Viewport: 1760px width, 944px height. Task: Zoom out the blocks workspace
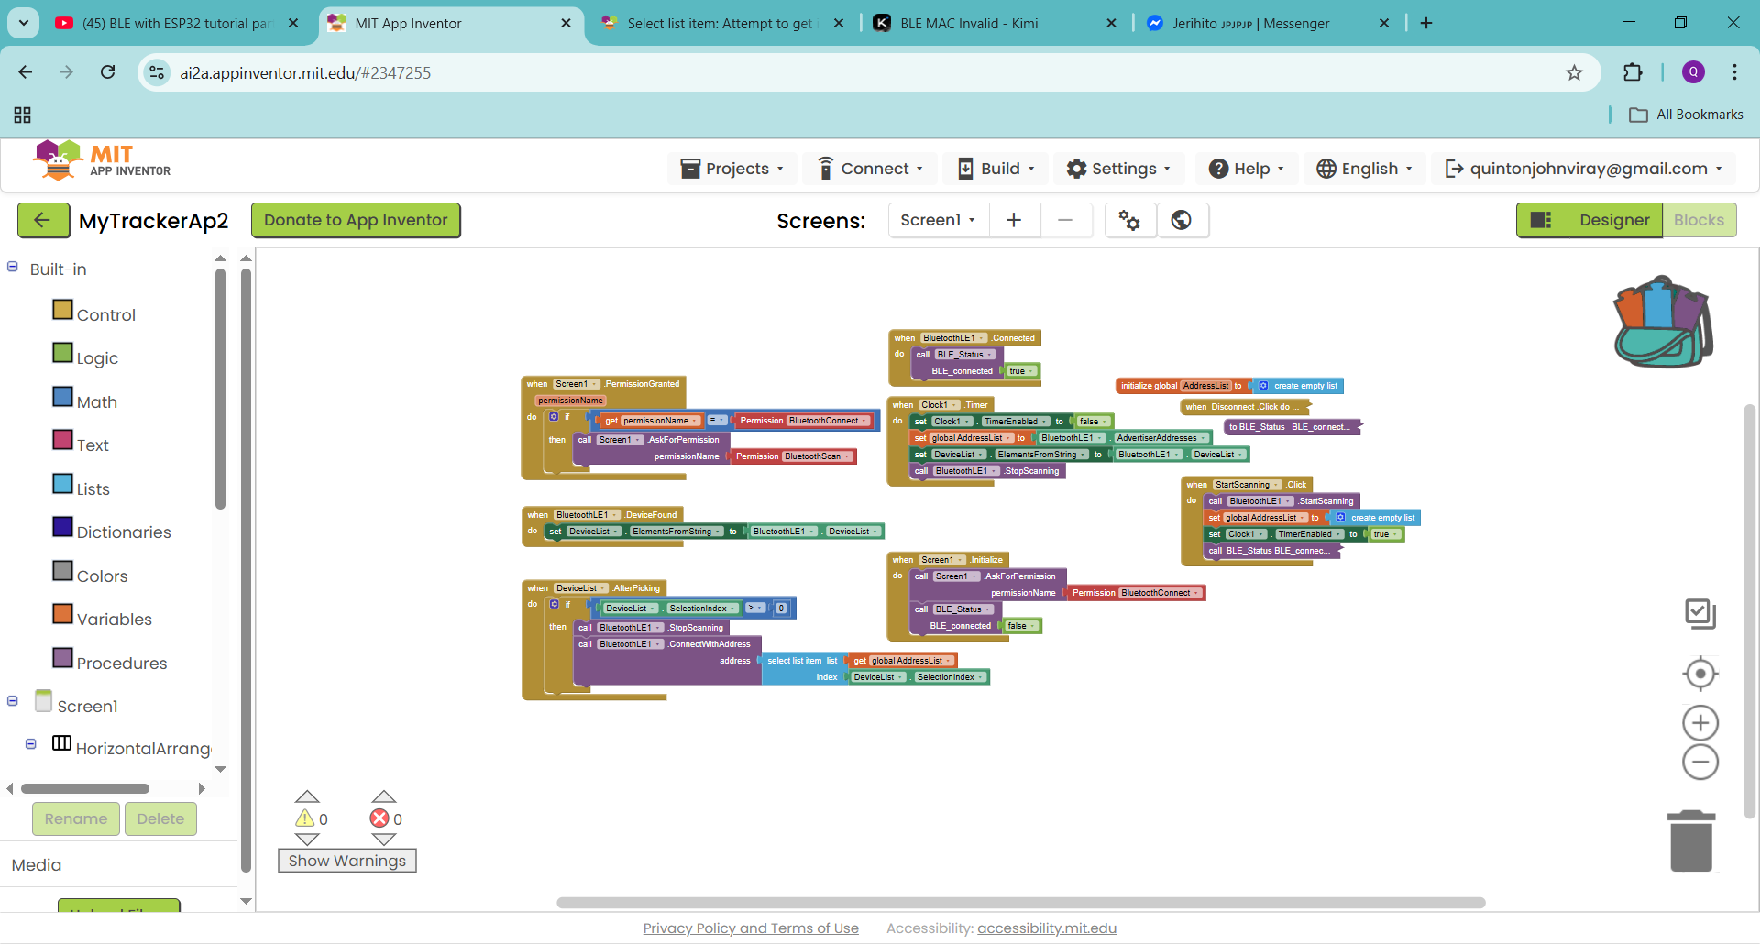pos(1699,763)
